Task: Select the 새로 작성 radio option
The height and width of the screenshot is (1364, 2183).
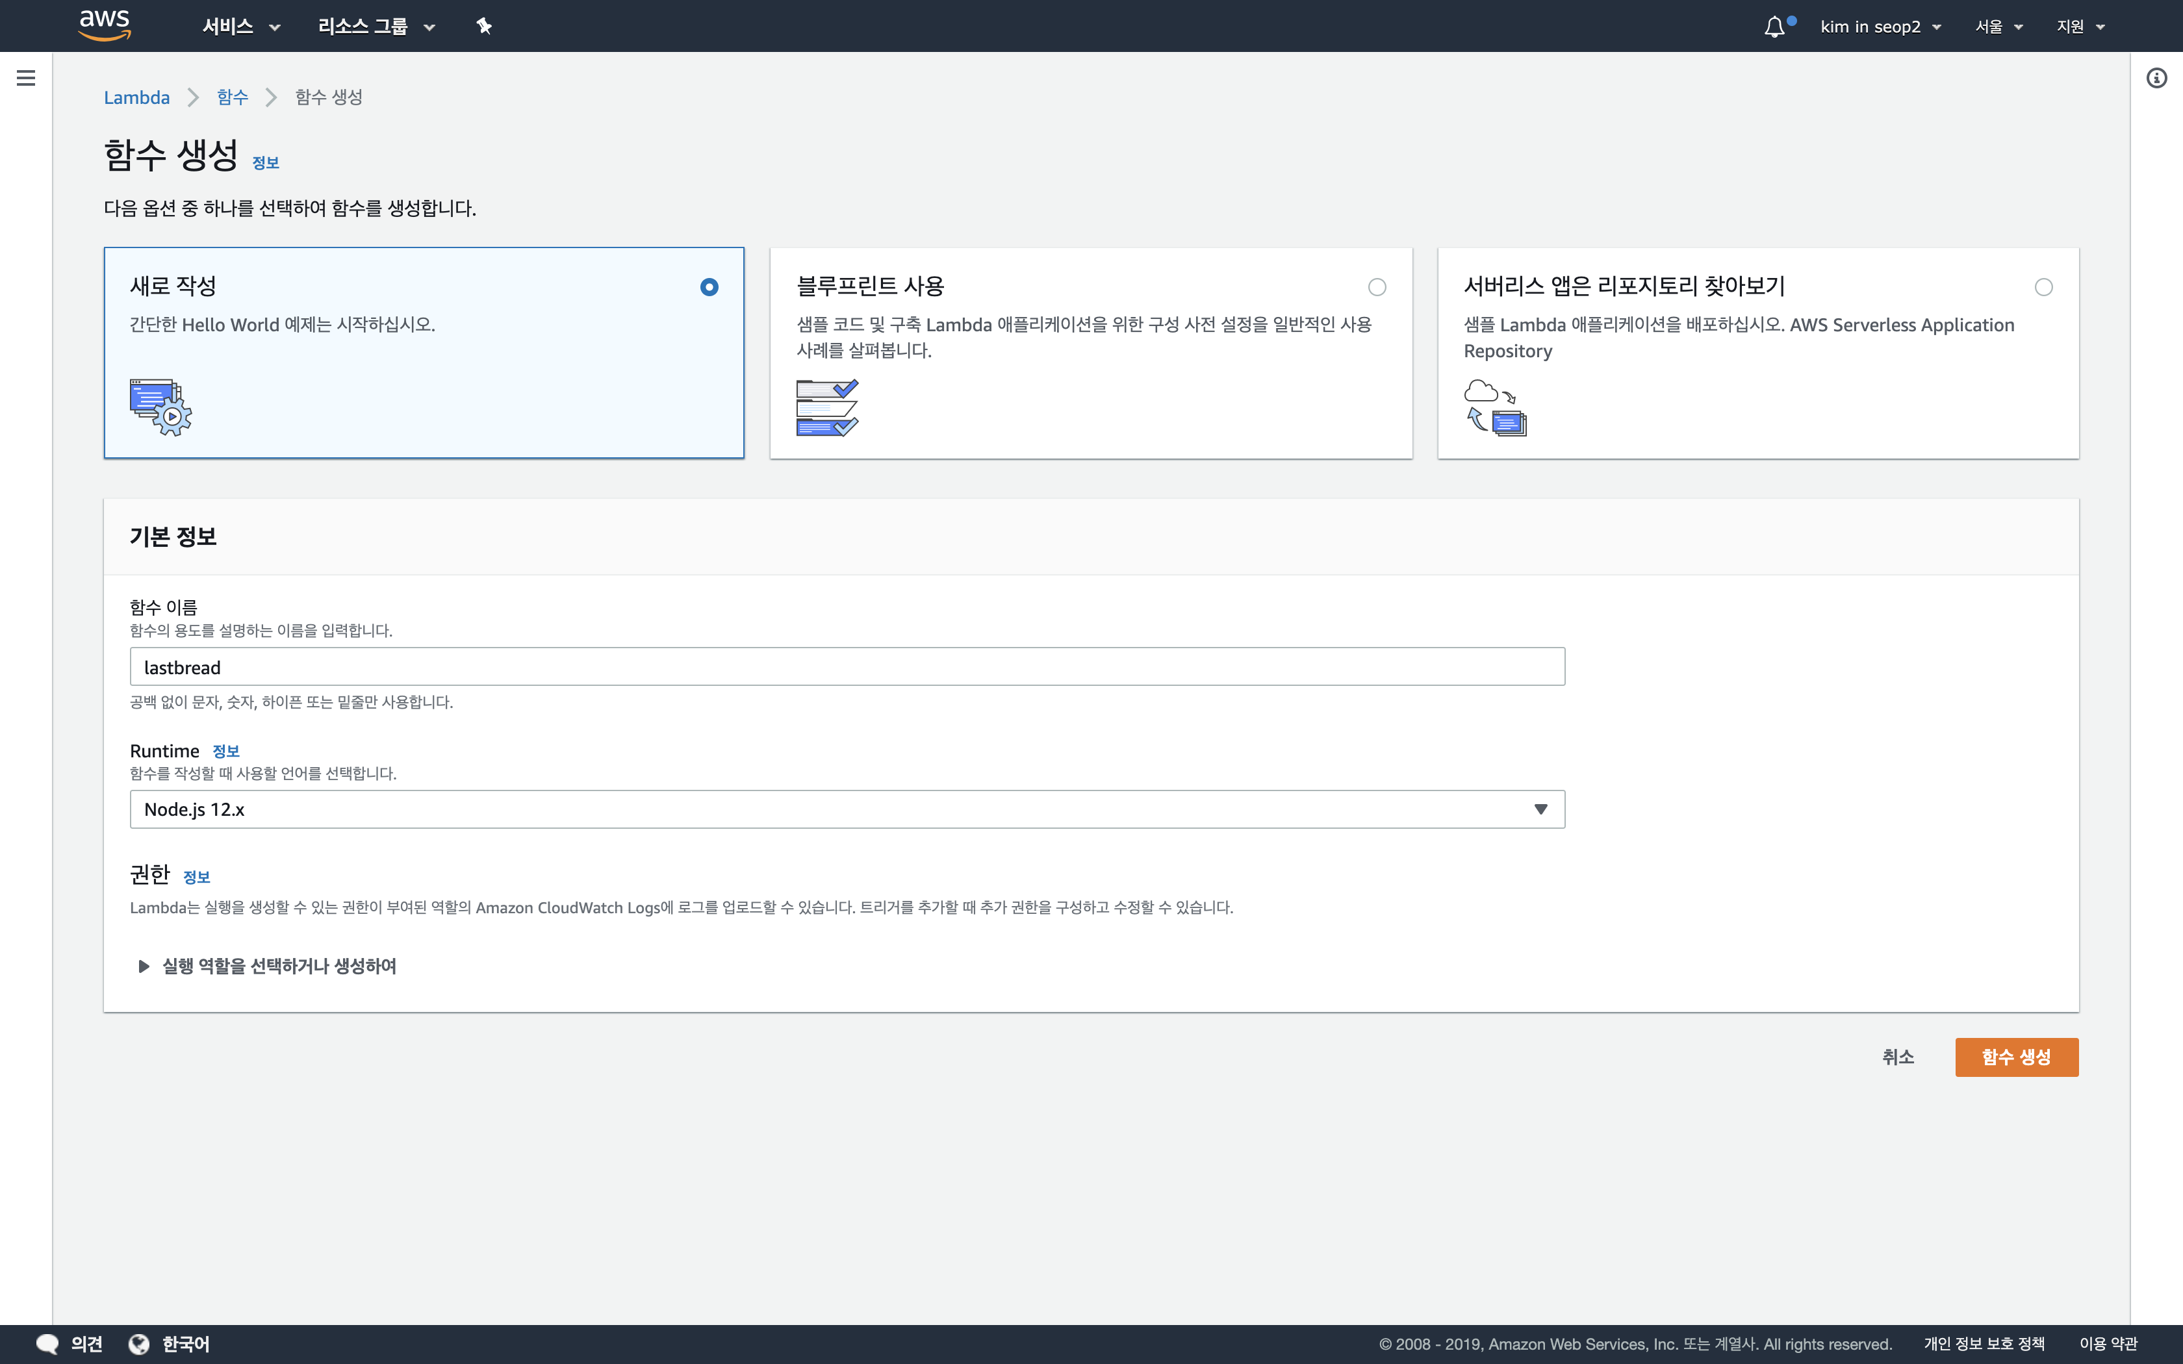Action: [709, 287]
